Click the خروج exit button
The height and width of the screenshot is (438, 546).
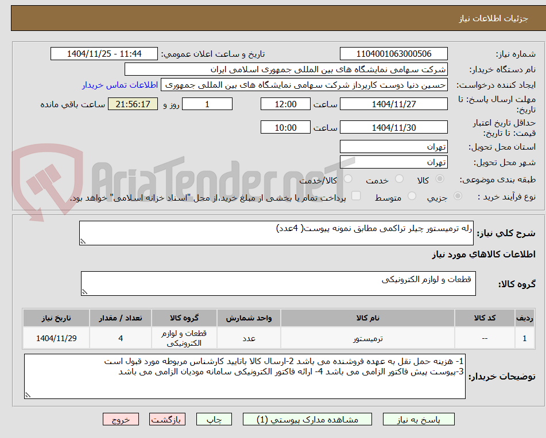[121, 419]
